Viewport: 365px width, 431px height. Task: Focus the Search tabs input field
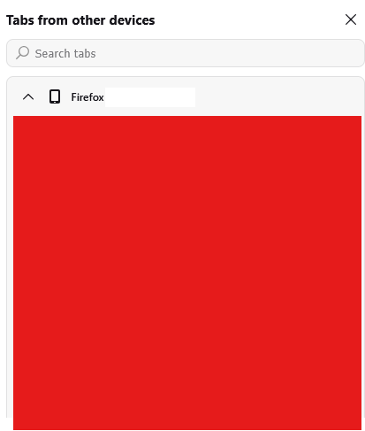(x=186, y=53)
